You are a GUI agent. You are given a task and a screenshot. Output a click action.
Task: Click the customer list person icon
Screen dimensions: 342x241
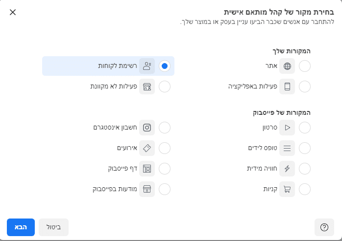coord(147,66)
